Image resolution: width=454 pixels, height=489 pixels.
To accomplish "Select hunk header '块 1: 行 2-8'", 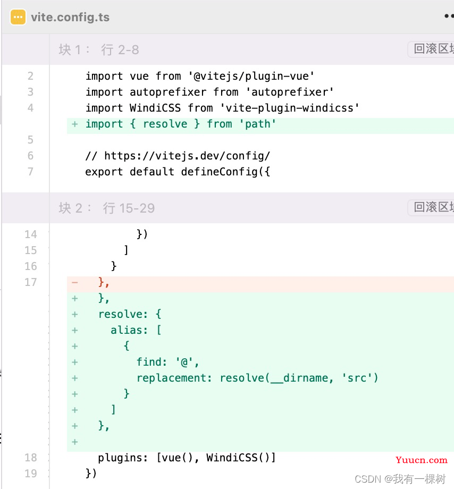I will pyautogui.click(x=98, y=49).
